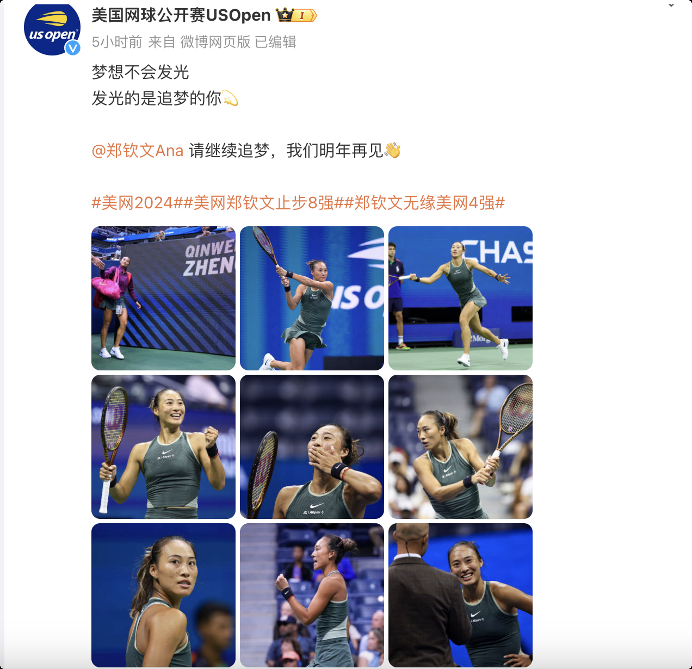Open photo of clenched fist near stands
Viewport: 692px width, 669px height.
coord(312,595)
